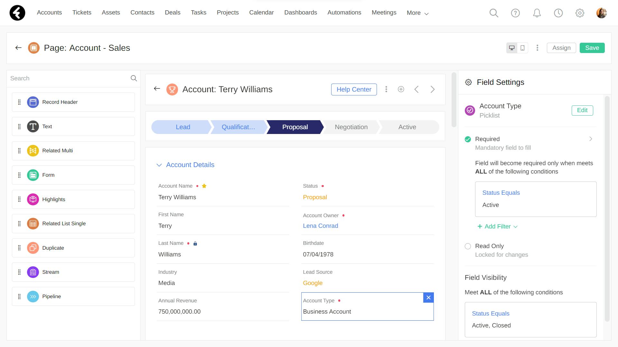
Task: Click the Form icon in sidebar
Action: 33,174
